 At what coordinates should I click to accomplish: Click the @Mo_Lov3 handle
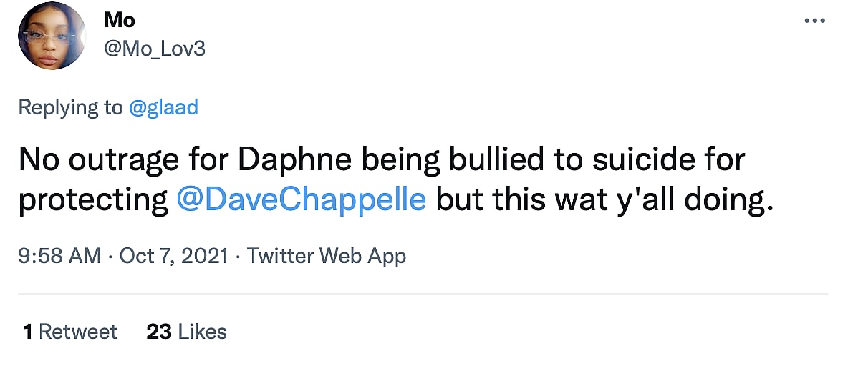click(x=154, y=49)
